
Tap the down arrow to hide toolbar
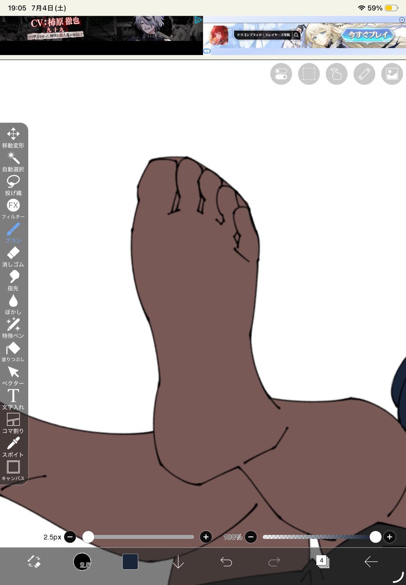click(178, 562)
